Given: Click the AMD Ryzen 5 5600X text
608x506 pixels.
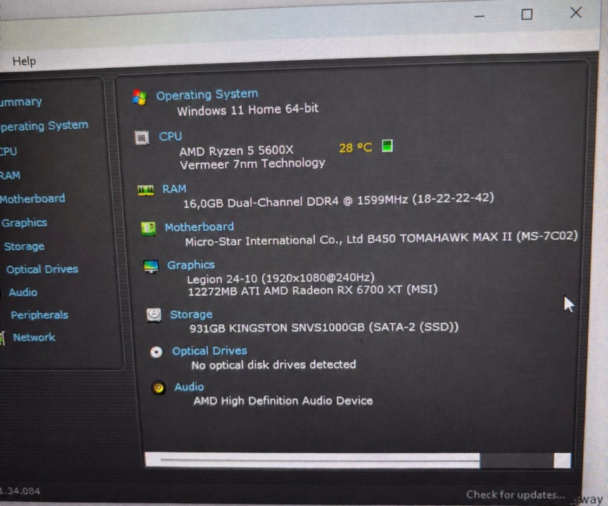Looking at the screenshot, I should [x=236, y=151].
